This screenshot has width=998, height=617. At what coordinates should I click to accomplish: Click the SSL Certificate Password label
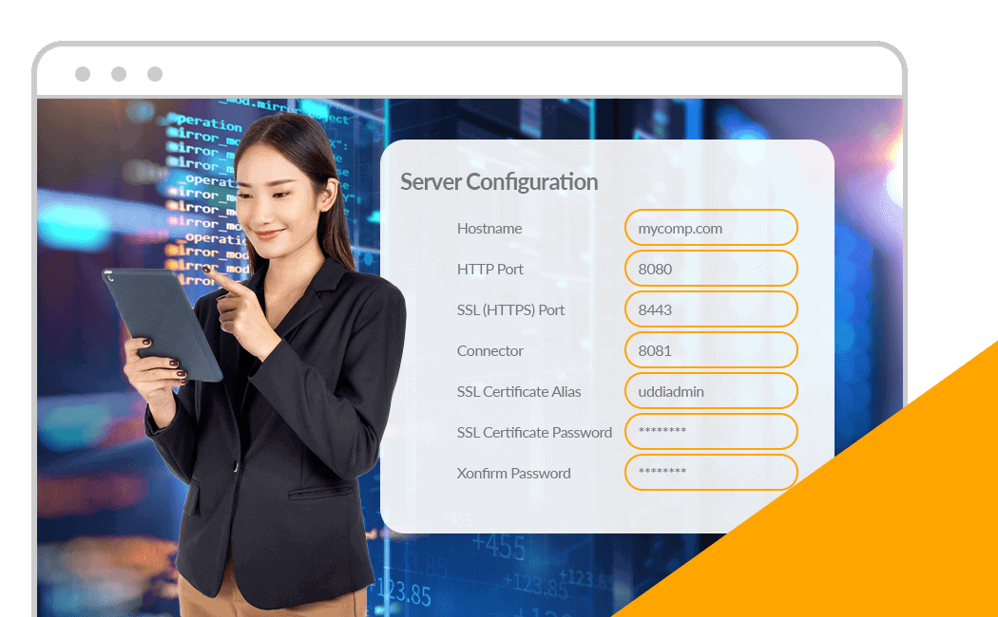tap(534, 432)
